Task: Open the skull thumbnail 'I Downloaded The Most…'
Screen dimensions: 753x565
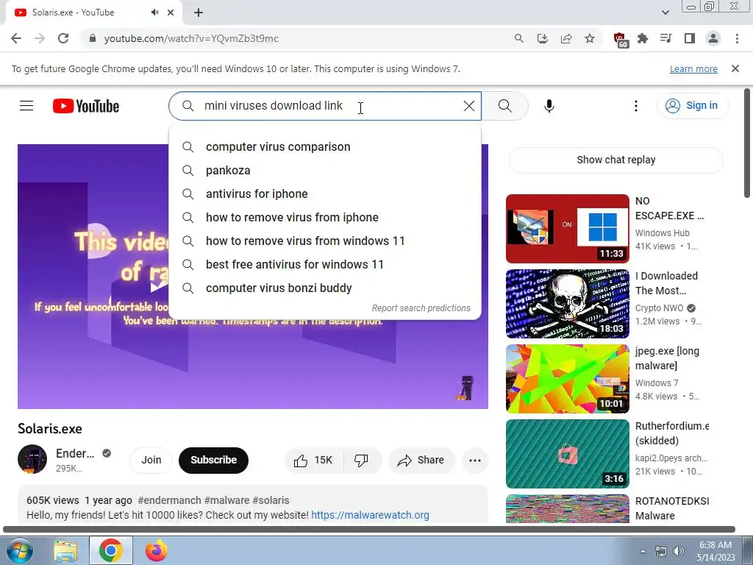Action: pos(567,304)
